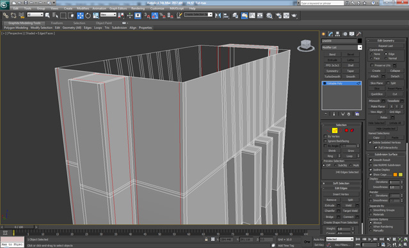409x248 pixels.
Task: Switch to the Freeform ribbon tab
Action: [x=57, y=23]
